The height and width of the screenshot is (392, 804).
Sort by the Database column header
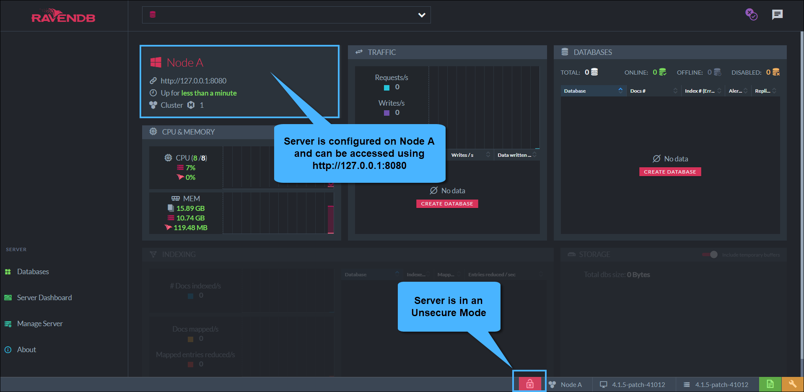click(x=594, y=91)
